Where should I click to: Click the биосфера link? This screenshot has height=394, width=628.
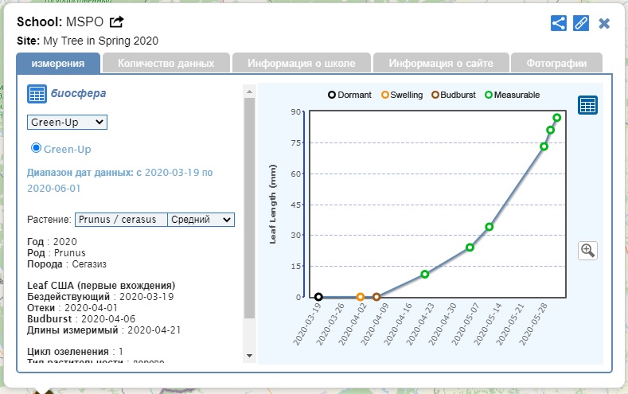coord(79,93)
